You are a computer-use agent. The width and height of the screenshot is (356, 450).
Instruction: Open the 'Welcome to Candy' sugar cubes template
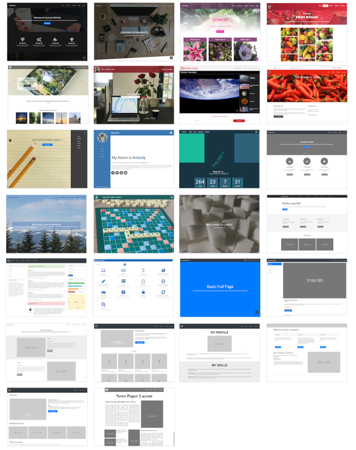(x=219, y=224)
